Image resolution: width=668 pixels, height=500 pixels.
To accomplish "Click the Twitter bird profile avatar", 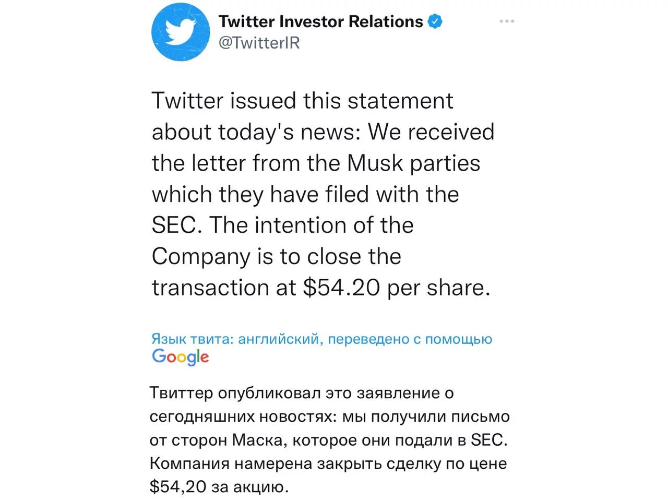I will pyautogui.click(x=177, y=32).
